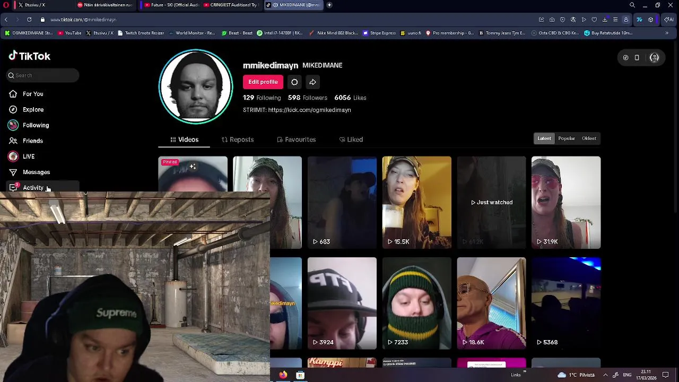Image resolution: width=679 pixels, height=382 pixels.
Task: Click the round TikTok header icon left of the phone icon
Action: pos(625,58)
